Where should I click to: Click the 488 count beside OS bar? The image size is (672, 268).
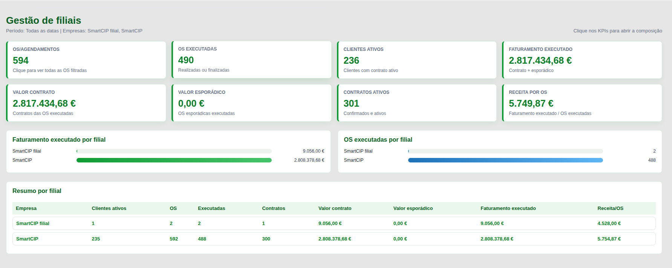[x=652, y=160]
